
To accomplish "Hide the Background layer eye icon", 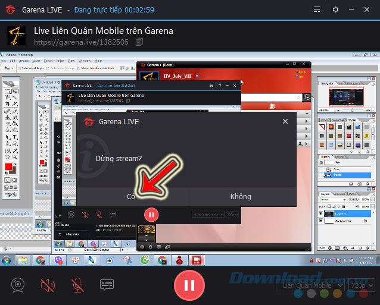I will pos(321,221).
